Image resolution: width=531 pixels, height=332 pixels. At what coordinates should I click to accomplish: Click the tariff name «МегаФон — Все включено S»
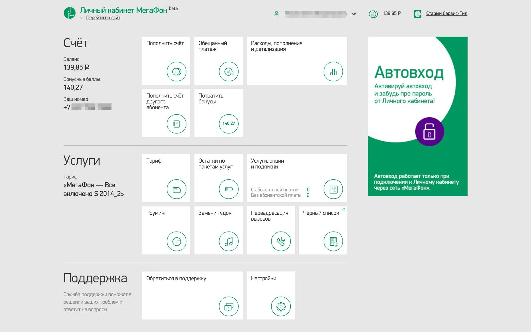coord(94,189)
